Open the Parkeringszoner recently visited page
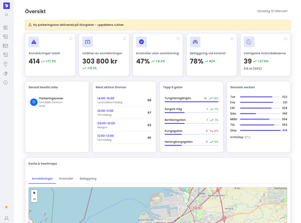This screenshot has height=223, width=301. pyautogui.click(x=57, y=102)
